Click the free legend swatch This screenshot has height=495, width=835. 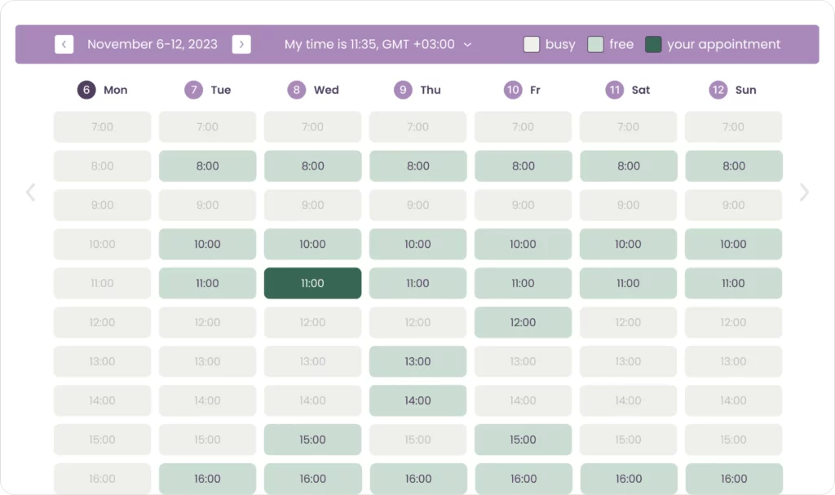(595, 44)
